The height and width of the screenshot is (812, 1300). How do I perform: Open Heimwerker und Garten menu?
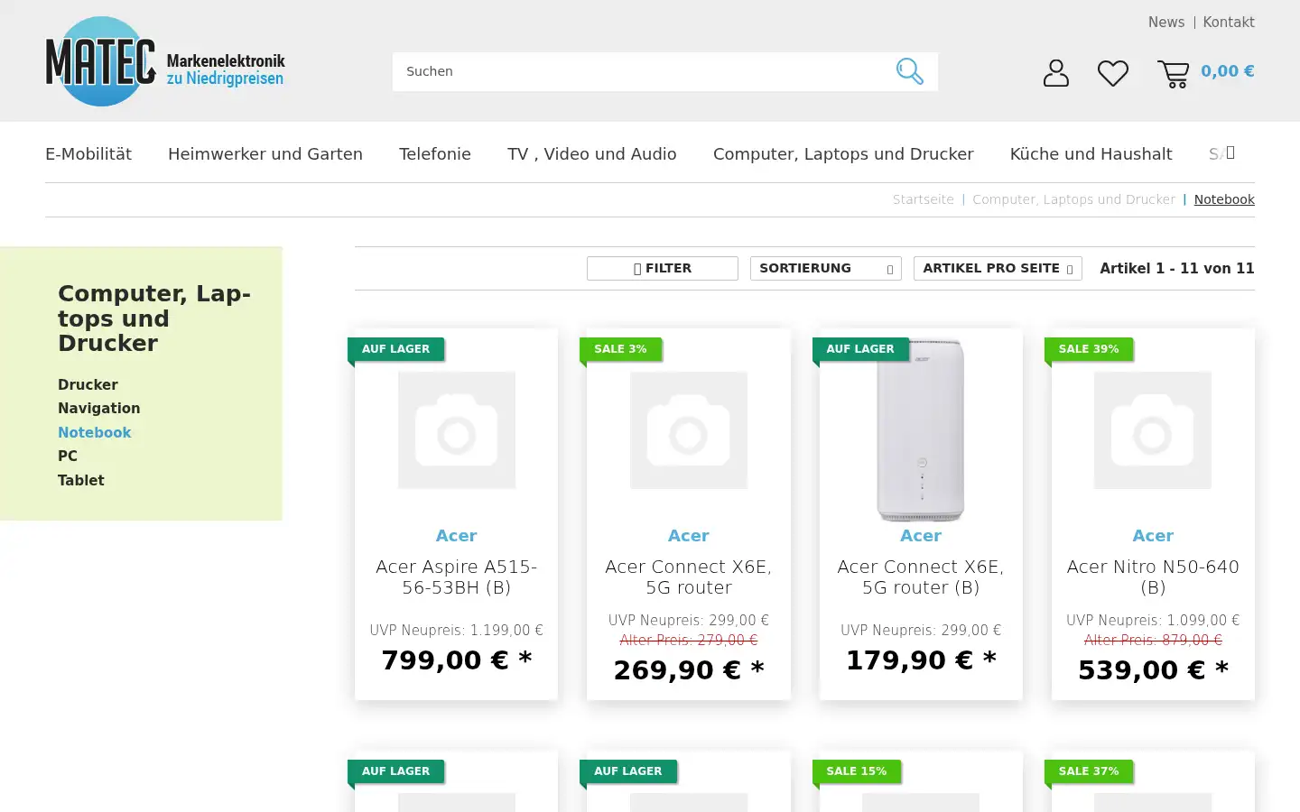265,154
